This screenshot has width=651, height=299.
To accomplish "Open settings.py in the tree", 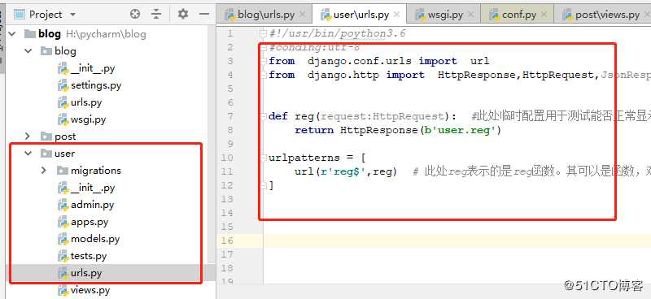I will [x=96, y=85].
